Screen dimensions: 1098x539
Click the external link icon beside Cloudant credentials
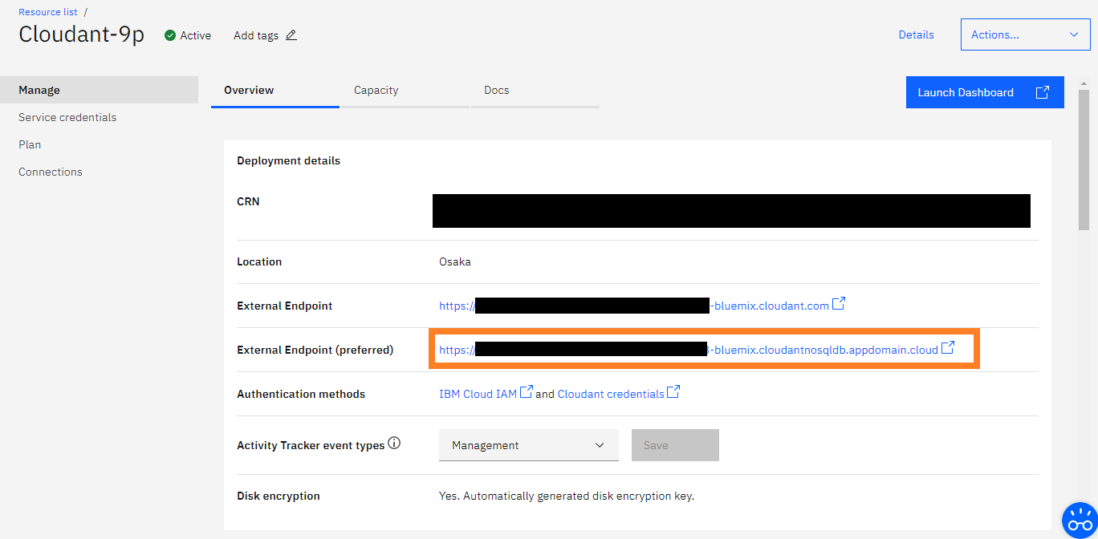coord(673,392)
